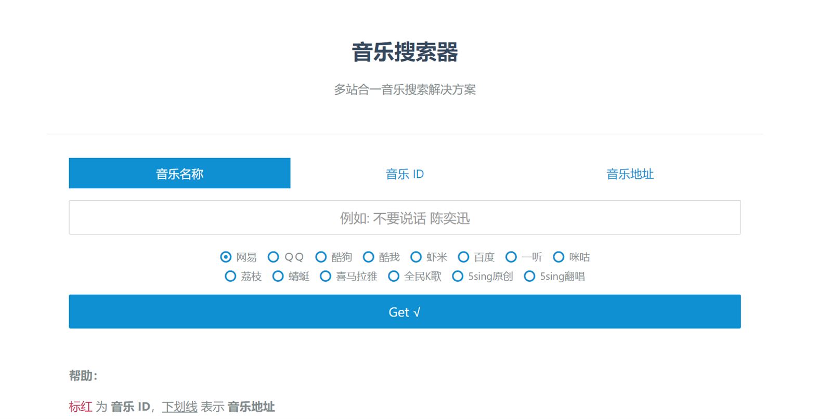Viewport: 832px width, 419px height.
Task: Switch to the 音乐地址 tab
Action: pyautogui.click(x=630, y=174)
